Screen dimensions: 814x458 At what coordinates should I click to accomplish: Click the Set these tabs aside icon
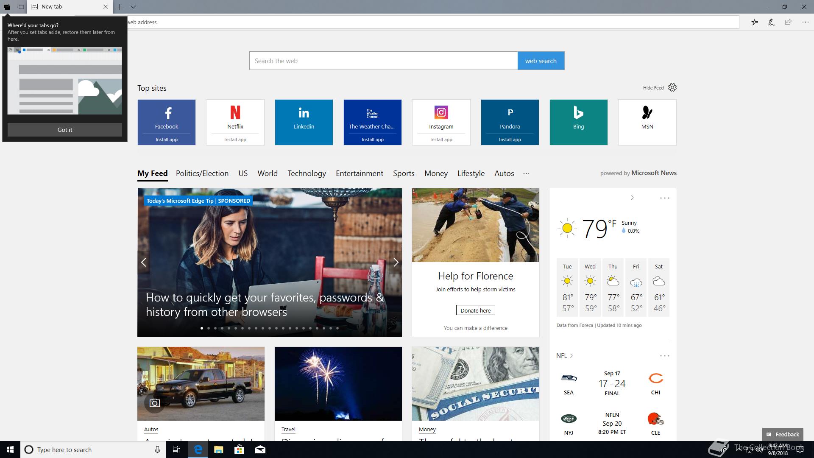pos(20,7)
